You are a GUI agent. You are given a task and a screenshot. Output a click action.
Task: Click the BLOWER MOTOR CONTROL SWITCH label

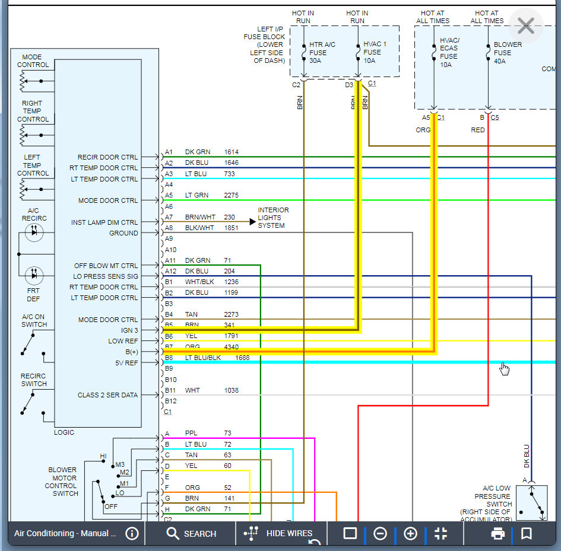61,481
